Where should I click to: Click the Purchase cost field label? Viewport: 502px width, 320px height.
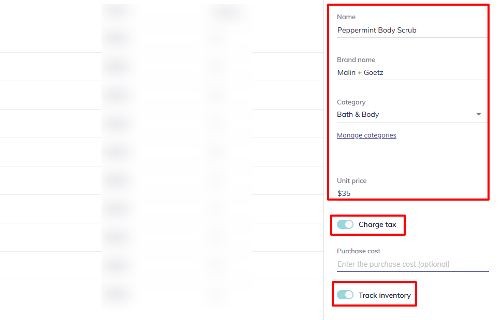point(359,251)
